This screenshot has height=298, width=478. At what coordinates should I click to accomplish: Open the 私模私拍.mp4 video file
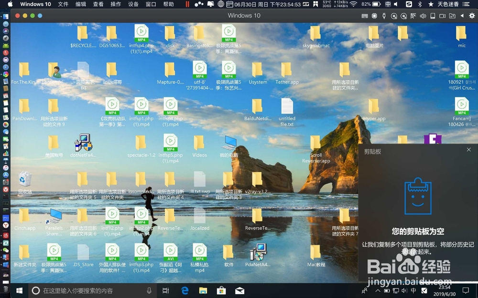200,258
